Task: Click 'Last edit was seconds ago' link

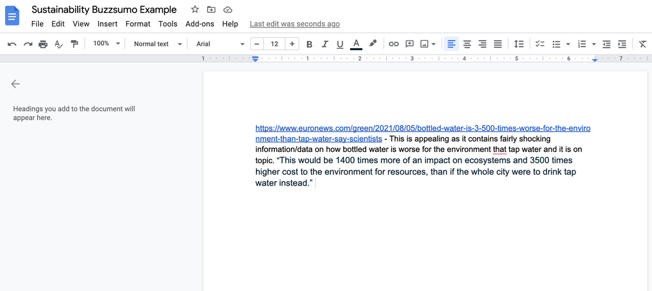Action: pyautogui.click(x=294, y=24)
